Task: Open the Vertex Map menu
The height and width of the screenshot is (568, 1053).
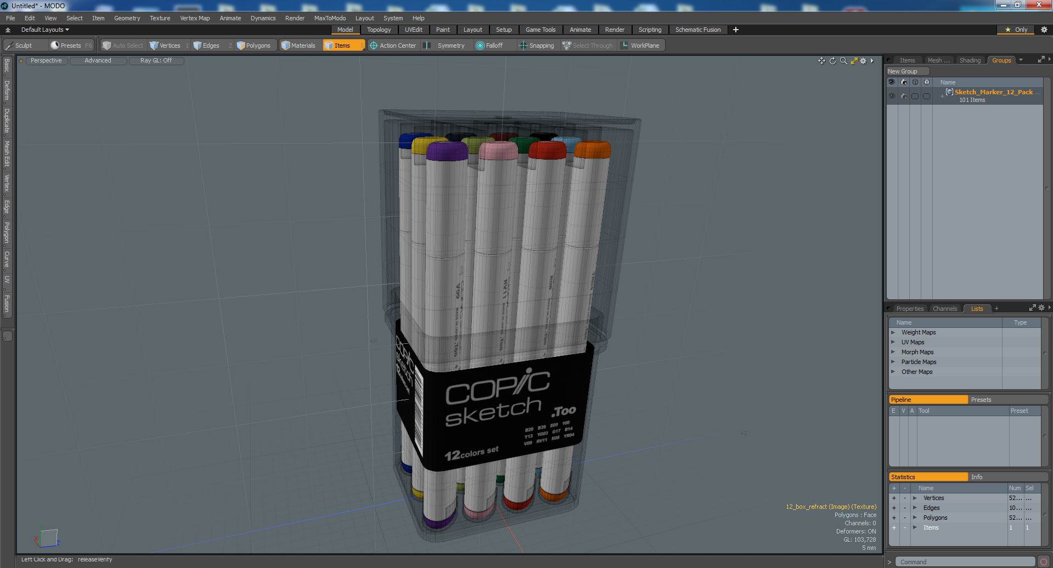Action: pos(195,18)
